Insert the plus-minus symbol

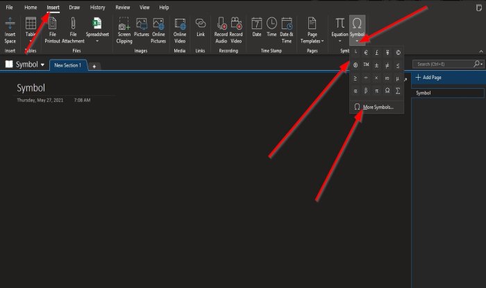click(x=376, y=65)
